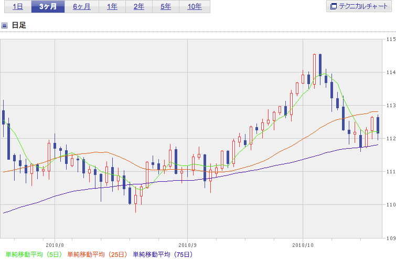Click the 114 price axis label
Viewport: 396px width, 259px height.
point(391,72)
